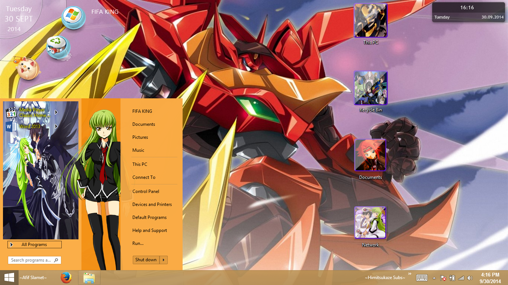Show the All Programs list

click(x=35, y=245)
